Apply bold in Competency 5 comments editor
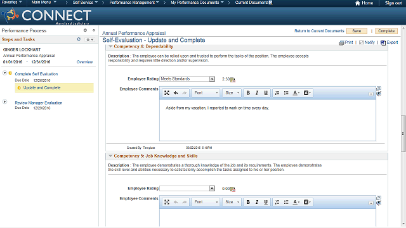406x228 pixels. pos(248,202)
